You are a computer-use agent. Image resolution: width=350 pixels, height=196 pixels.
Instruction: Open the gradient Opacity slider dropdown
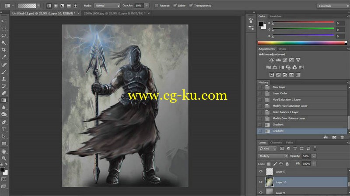147,6
